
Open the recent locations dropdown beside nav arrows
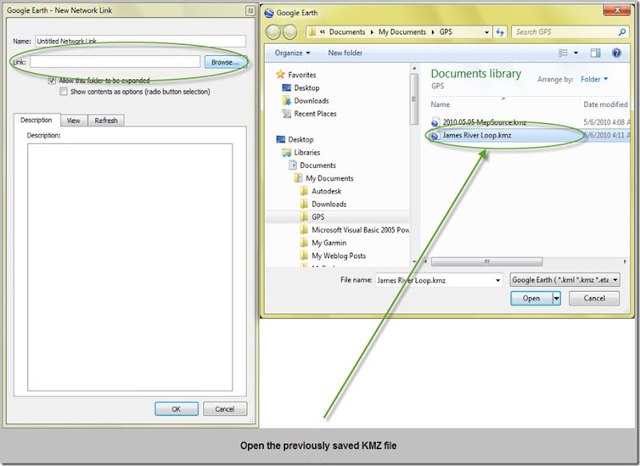(x=302, y=32)
